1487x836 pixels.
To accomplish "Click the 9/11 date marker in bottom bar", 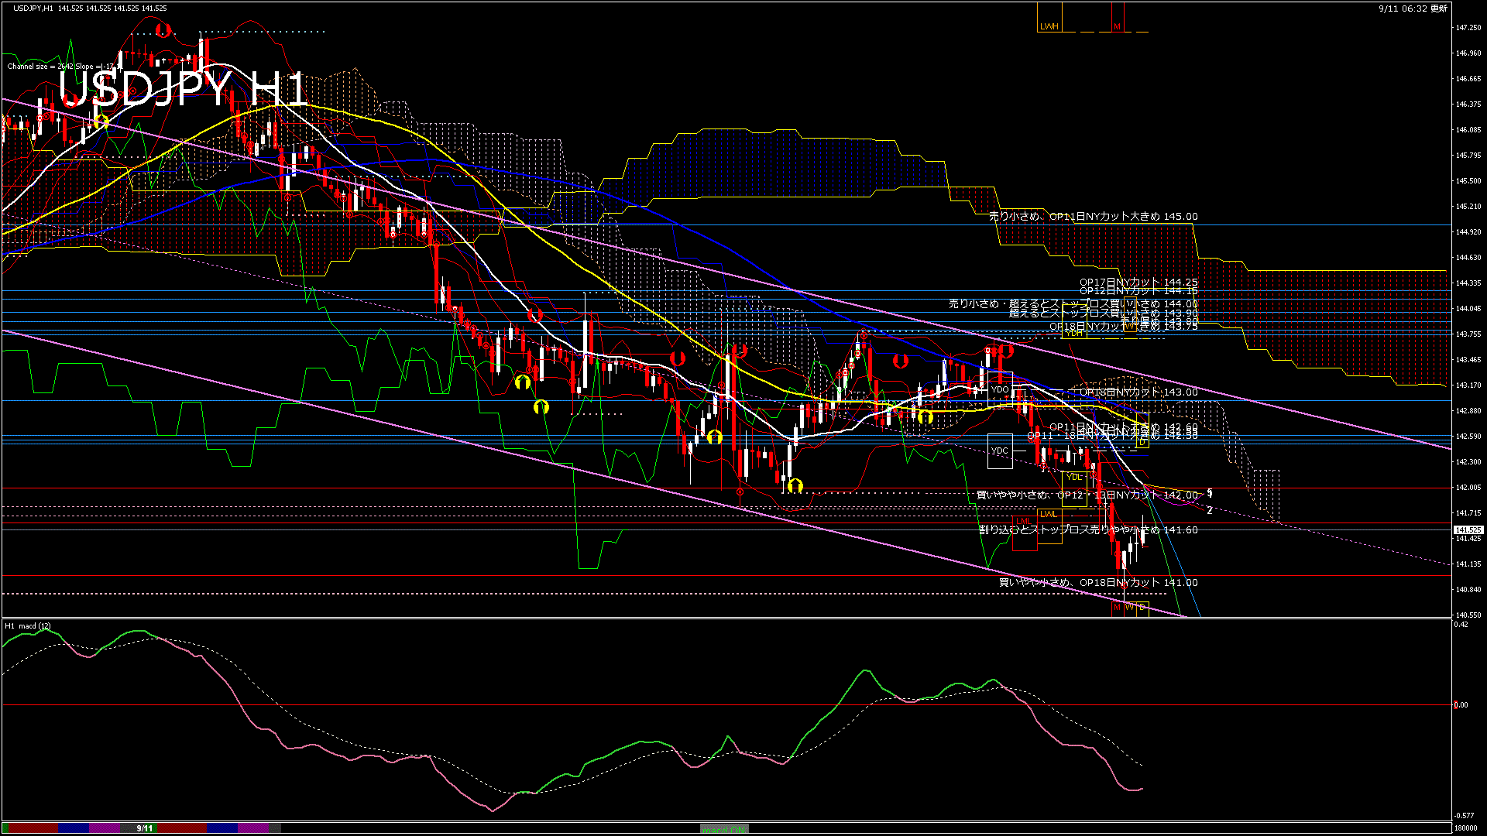I will pos(144,828).
